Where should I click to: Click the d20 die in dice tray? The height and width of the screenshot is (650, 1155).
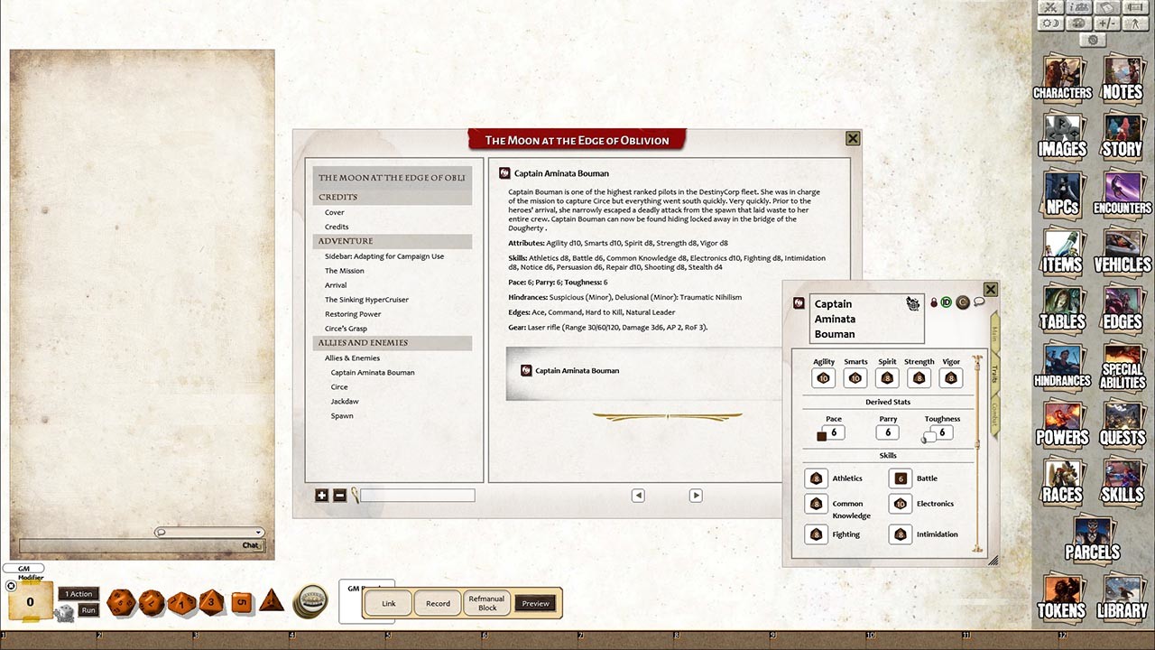click(120, 602)
